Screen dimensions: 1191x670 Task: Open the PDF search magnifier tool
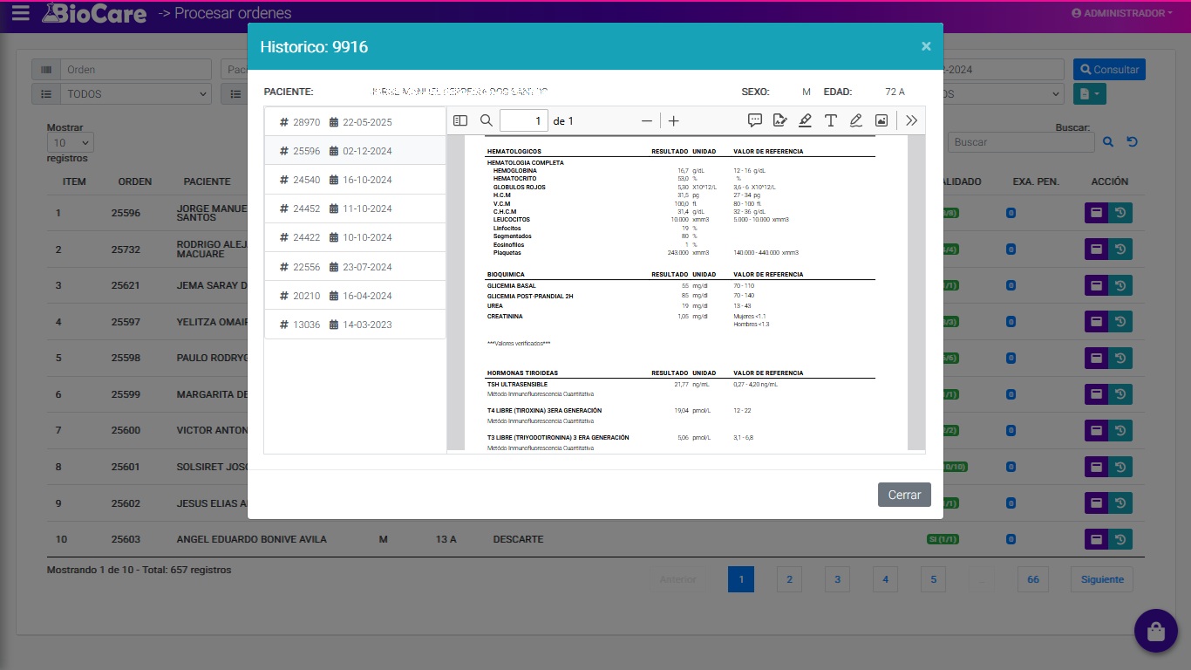[487, 120]
